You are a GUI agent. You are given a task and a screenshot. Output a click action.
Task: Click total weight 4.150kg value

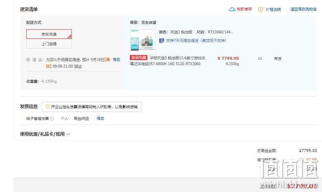click(x=49, y=81)
